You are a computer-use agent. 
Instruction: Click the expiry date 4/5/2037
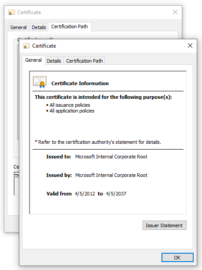116,194
